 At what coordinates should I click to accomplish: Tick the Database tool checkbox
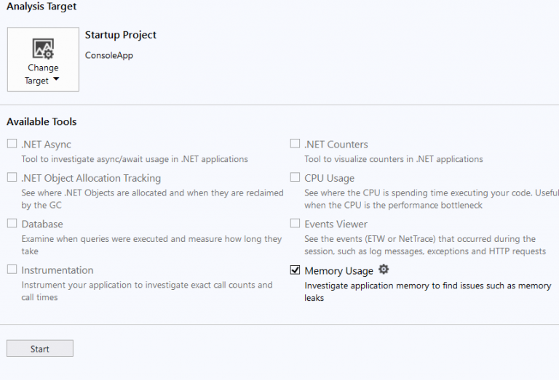(12, 224)
